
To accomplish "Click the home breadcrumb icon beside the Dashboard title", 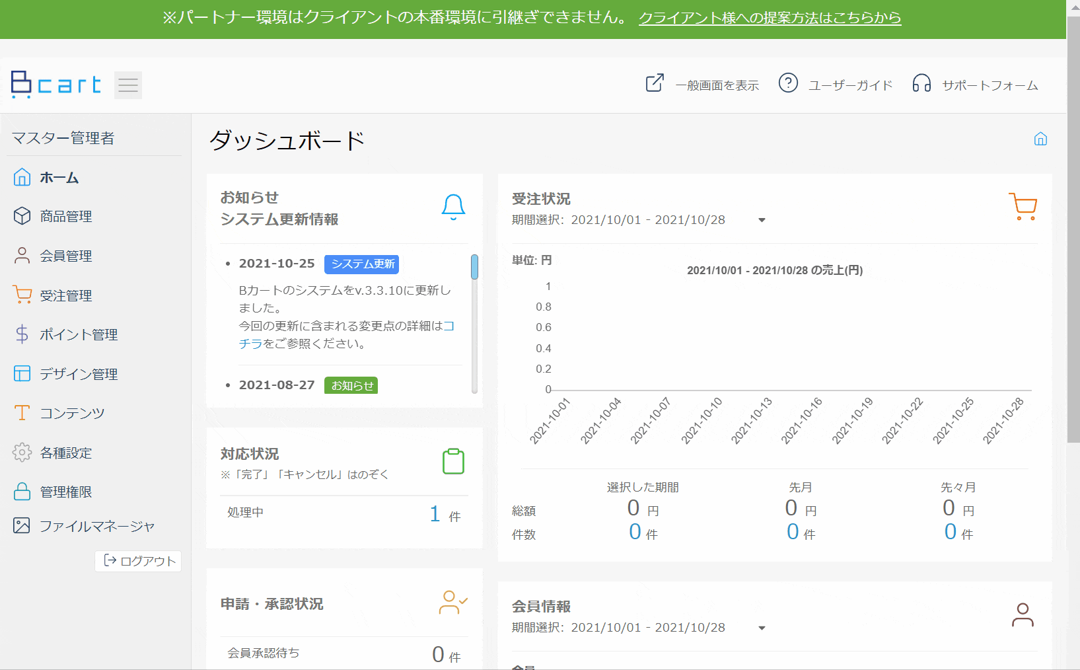I will tap(1040, 139).
